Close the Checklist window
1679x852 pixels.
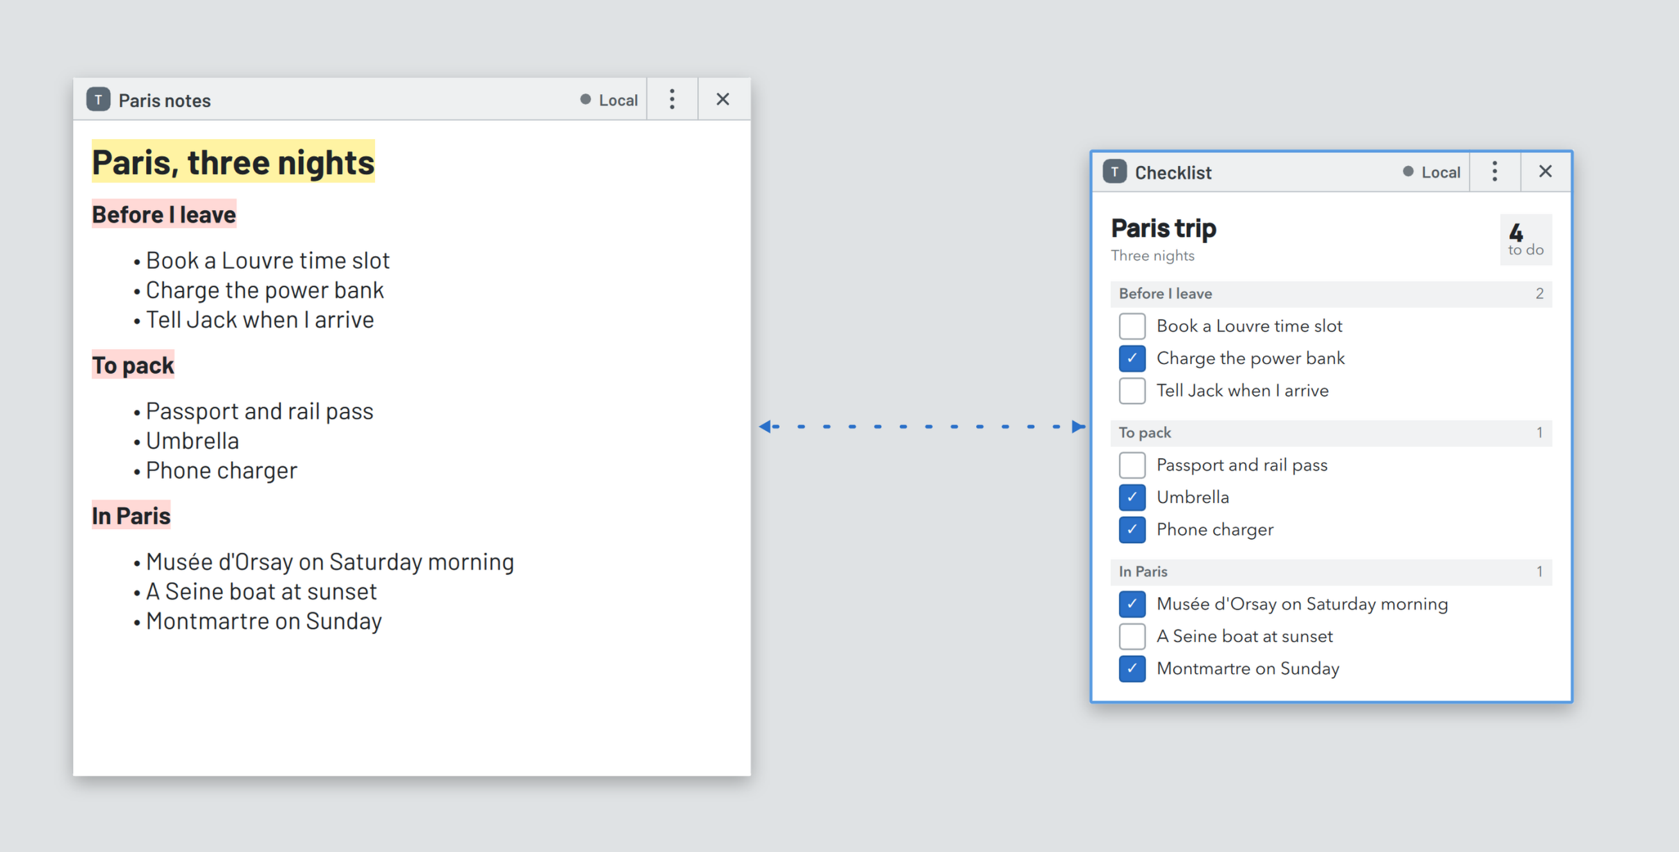[x=1545, y=172]
